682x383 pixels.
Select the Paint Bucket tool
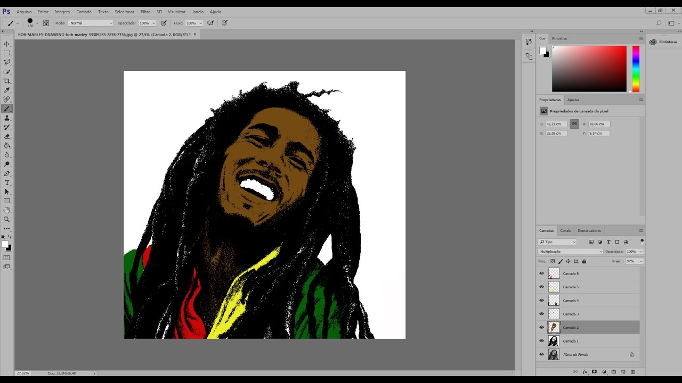pyautogui.click(x=7, y=146)
